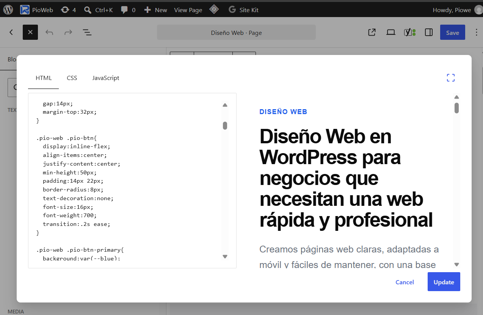Click the user avatar in admin bar
483x315 pixels.
tap(478, 10)
